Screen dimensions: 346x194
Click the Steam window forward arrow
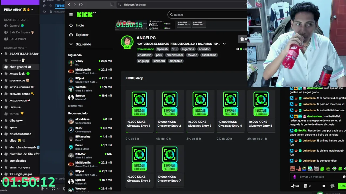click(x=51, y=6)
